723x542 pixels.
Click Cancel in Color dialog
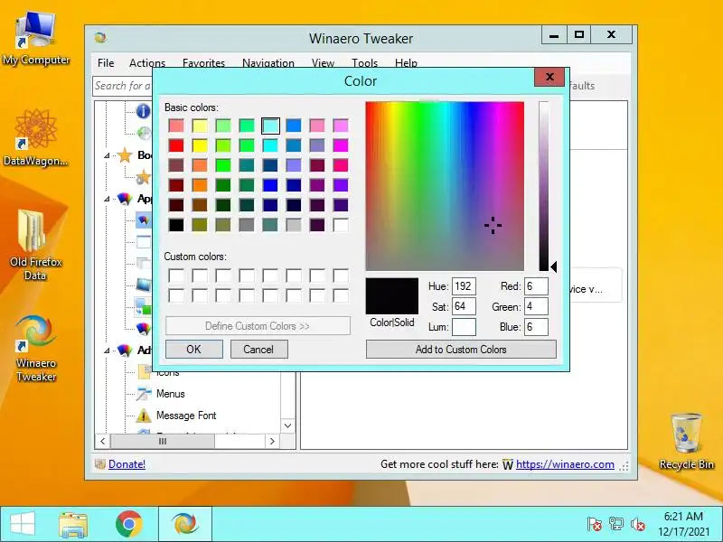pyautogui.click(x=258, y=350)
